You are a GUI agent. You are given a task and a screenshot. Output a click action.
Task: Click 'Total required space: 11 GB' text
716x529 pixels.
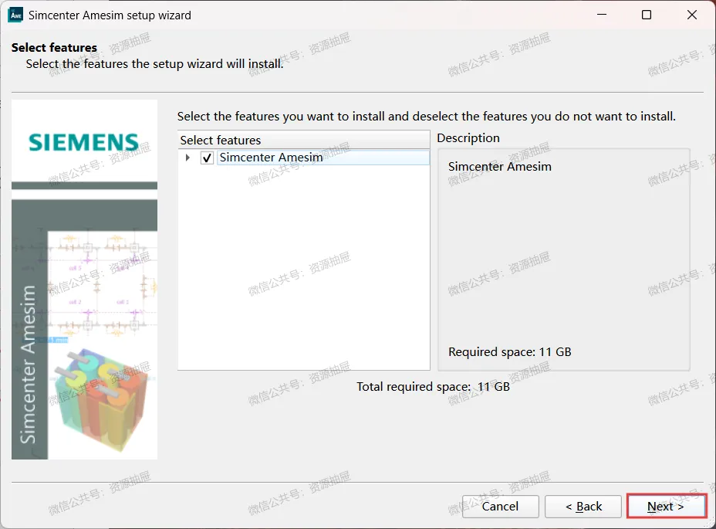(433, 387)
